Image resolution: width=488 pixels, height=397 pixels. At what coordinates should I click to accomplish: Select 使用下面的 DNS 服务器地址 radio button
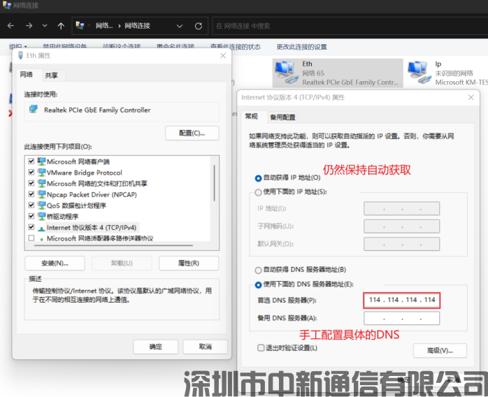click(x=258, y=284)
